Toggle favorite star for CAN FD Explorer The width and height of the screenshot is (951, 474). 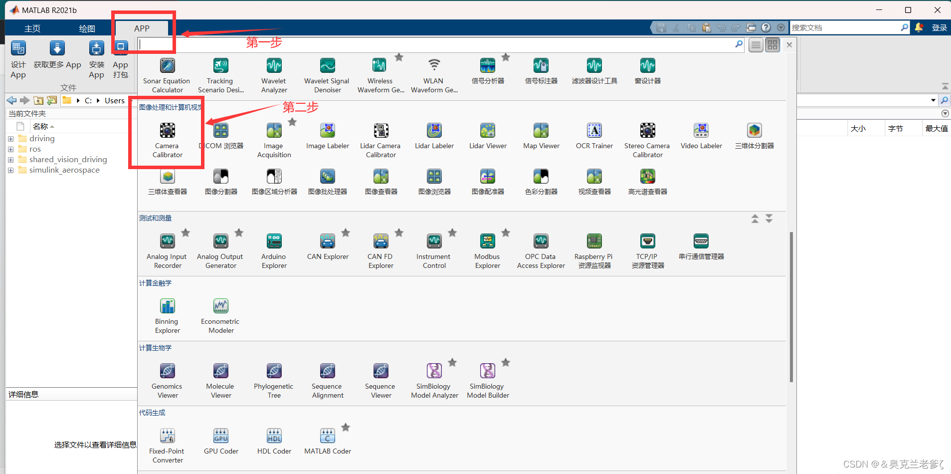click(399, 233)
